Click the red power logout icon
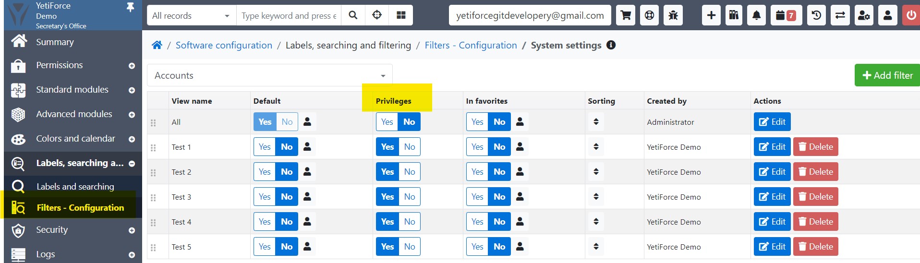Viewport: 920px width, 263px height. tap(911, 15)
